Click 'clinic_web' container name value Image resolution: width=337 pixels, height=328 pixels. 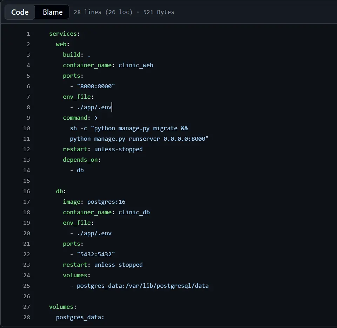(x=136, y=65)
